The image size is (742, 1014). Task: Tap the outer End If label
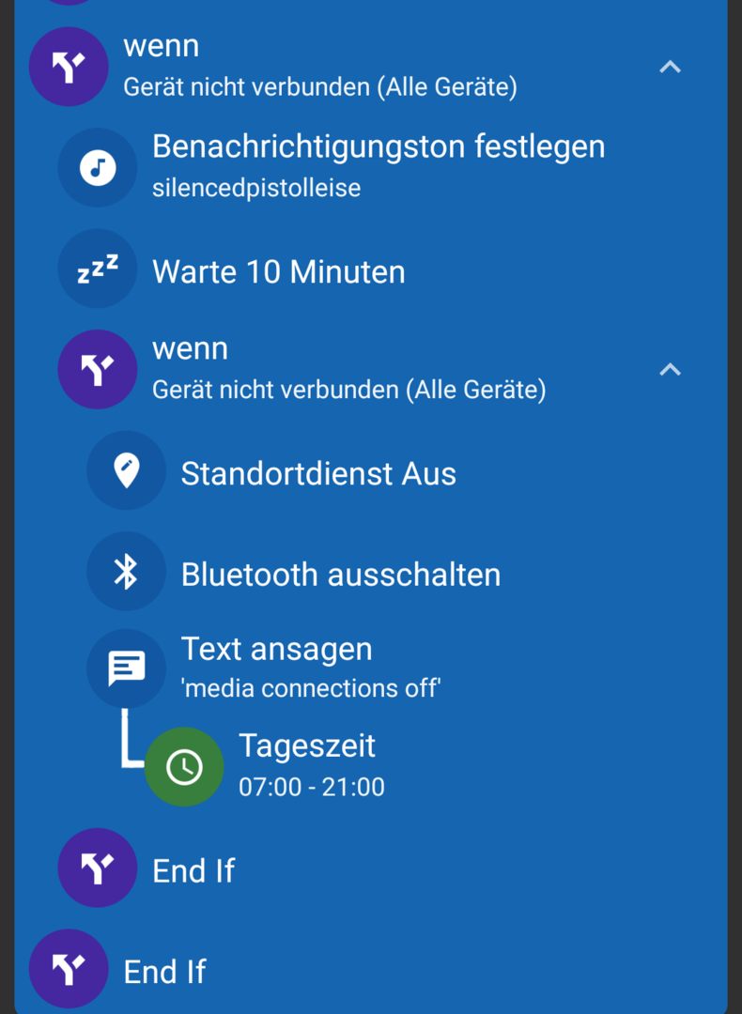click(164, 972)
